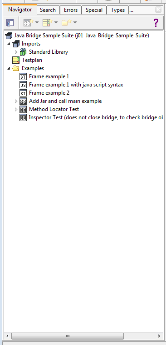Click the purple question mark help icon

[156, 23]
